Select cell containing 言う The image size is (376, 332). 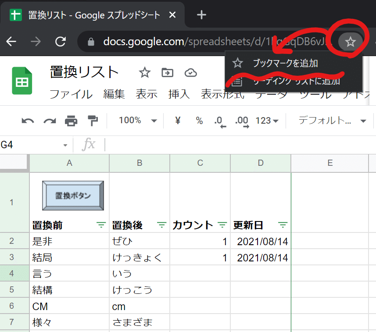69,273
